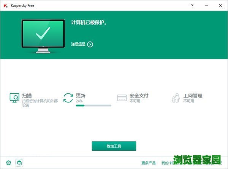Open help with the question mark

point(192,6)
